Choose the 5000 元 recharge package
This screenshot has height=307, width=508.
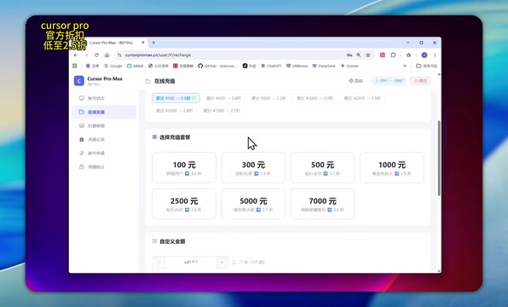253,204
